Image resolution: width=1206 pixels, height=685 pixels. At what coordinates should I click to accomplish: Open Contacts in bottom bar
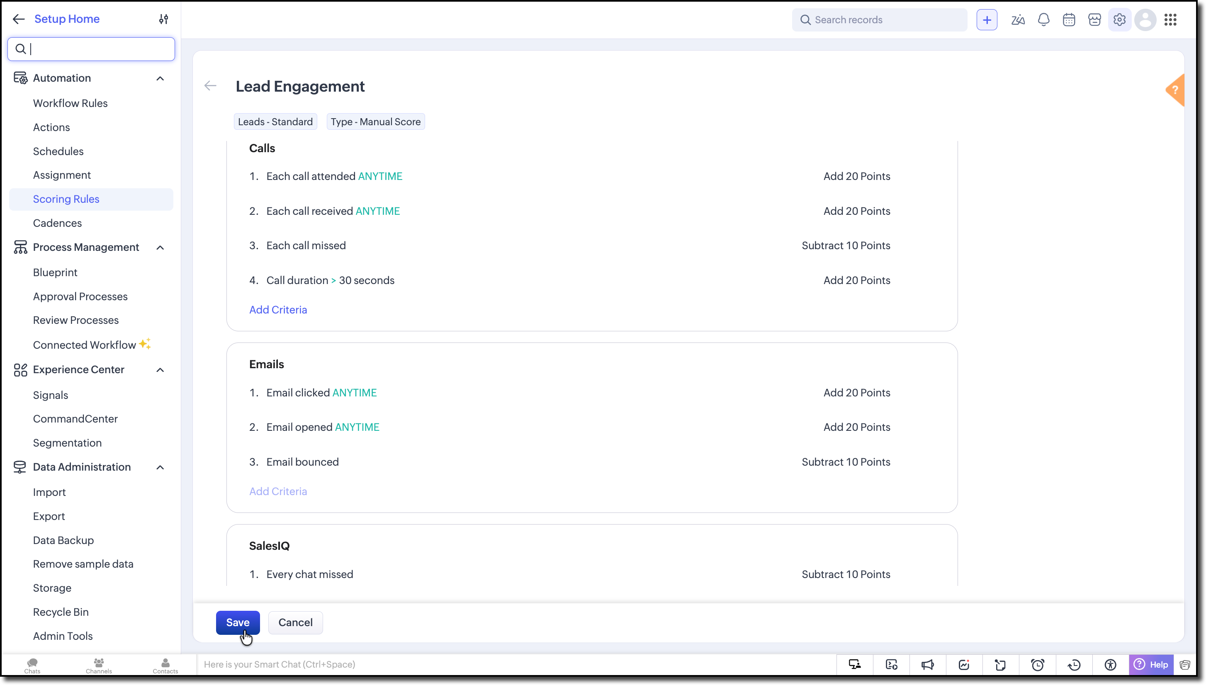coord(165,666)
